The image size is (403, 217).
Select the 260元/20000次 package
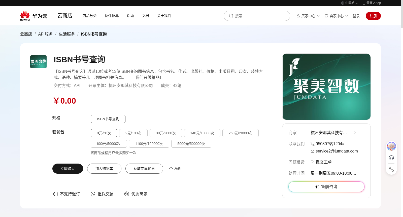pos(241,133)
